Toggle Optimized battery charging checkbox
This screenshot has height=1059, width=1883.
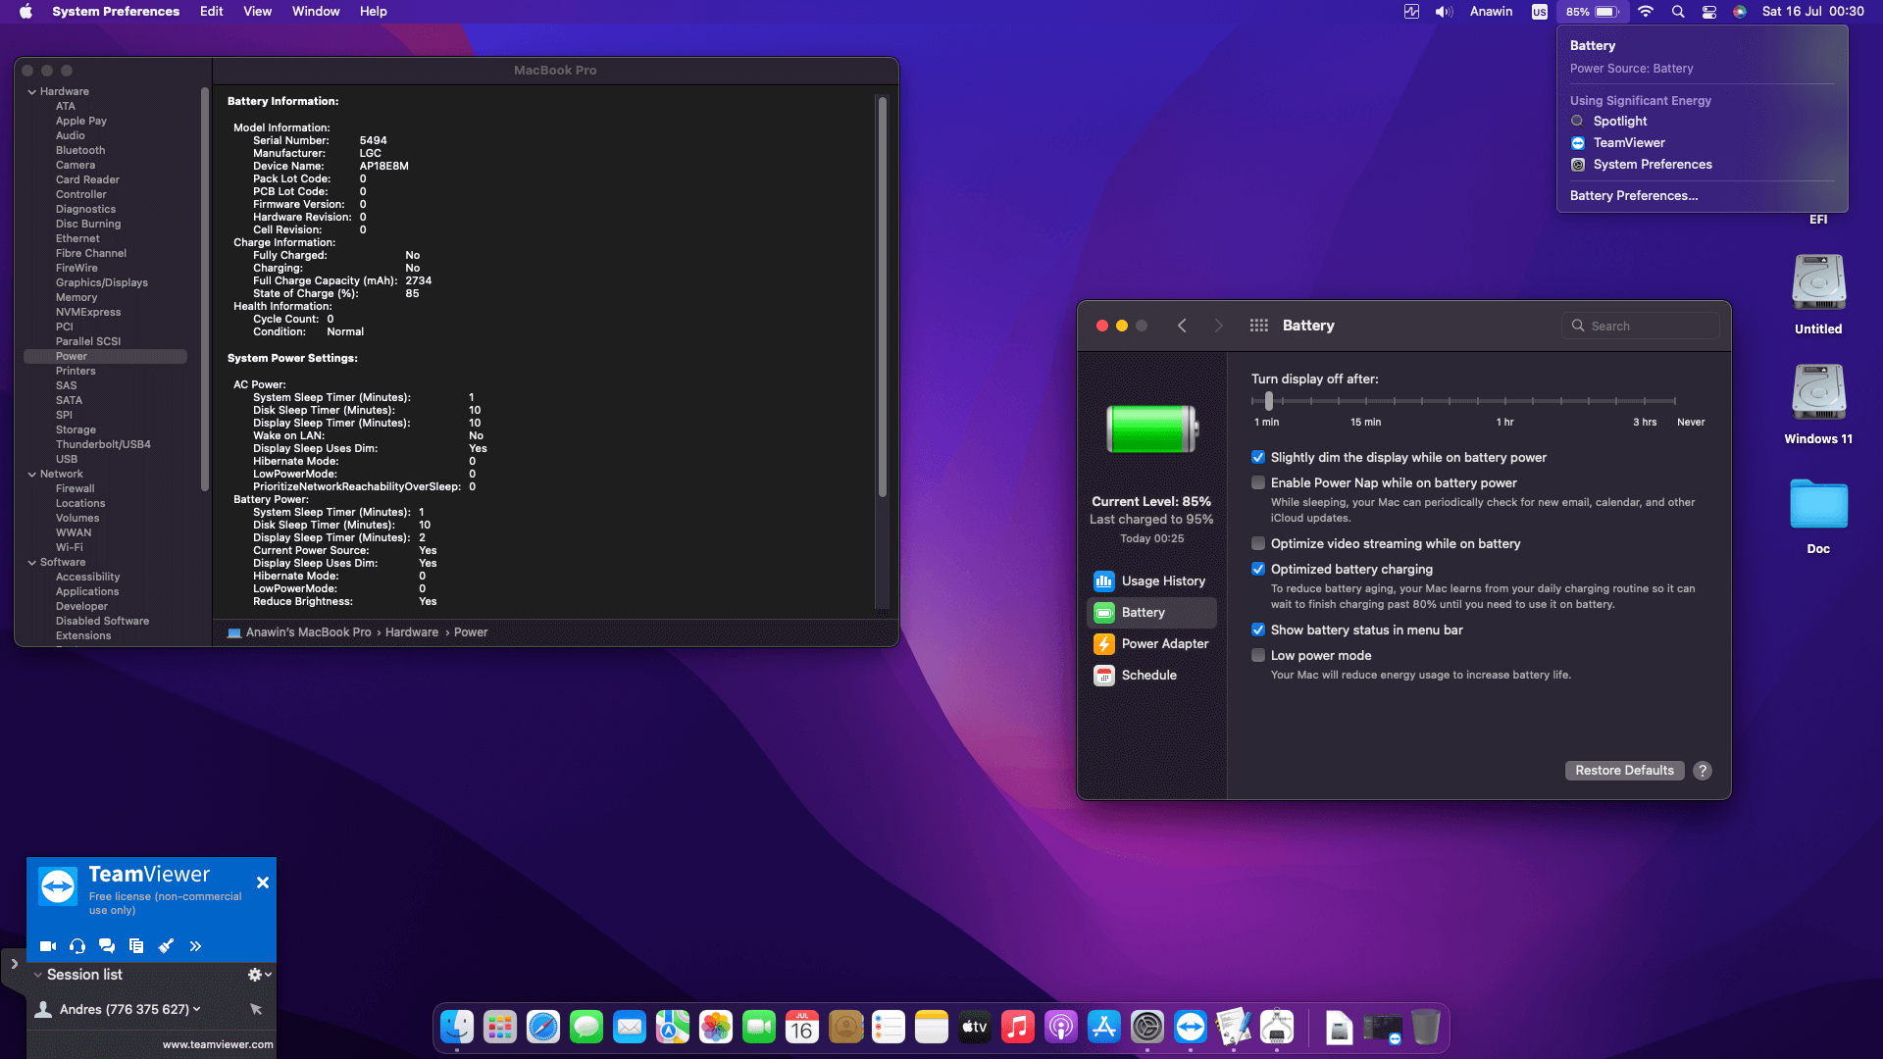click(x=1258, y=570)
